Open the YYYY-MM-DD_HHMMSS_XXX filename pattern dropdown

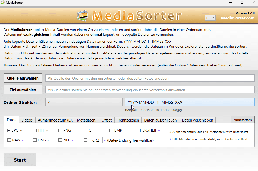click(190, 102)
